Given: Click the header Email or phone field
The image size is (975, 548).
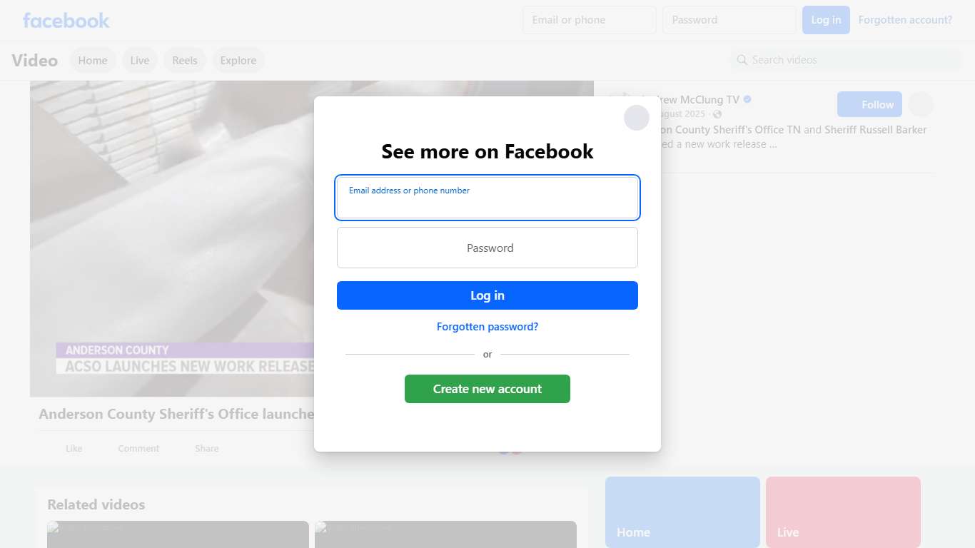Looking at the screenshot, I should click(x=589, y=20).
